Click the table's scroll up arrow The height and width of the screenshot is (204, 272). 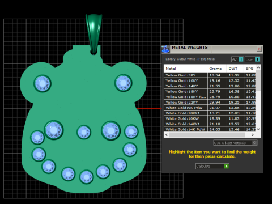pos(258,67)
